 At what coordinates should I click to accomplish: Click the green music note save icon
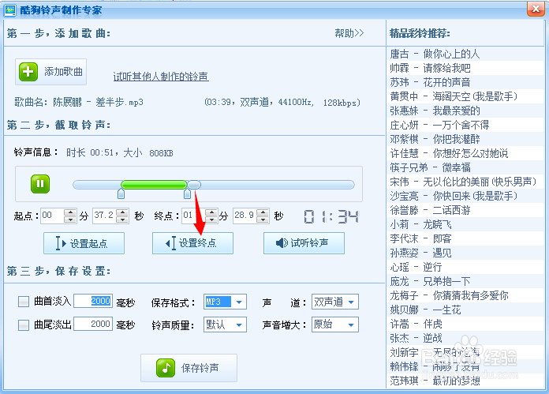tap(166, 368)
